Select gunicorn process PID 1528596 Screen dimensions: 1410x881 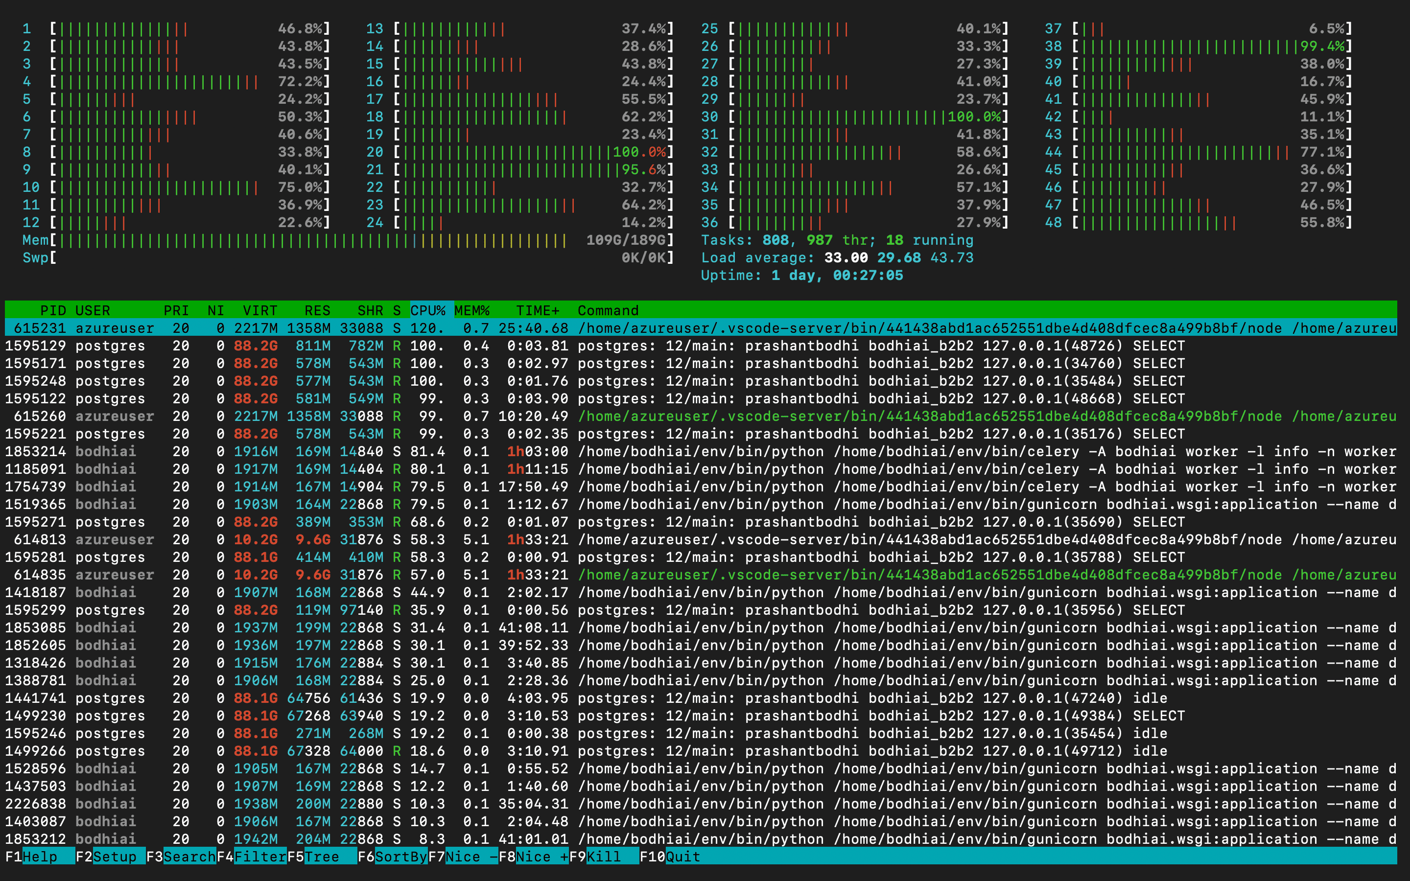[701, 768]
